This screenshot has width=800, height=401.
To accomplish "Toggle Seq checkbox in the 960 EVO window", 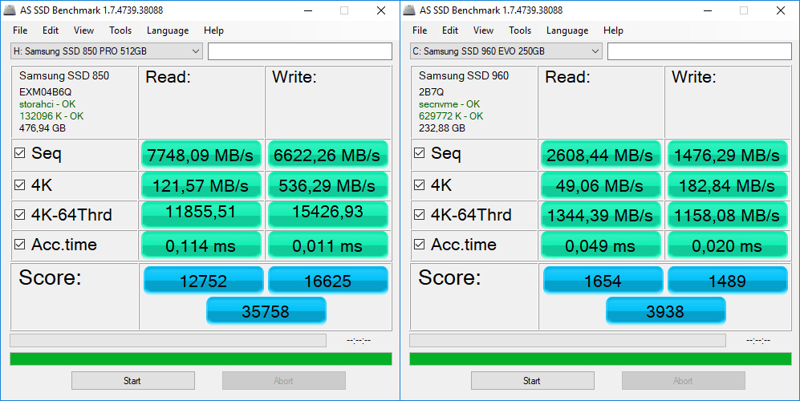I will tap(419, 153).
